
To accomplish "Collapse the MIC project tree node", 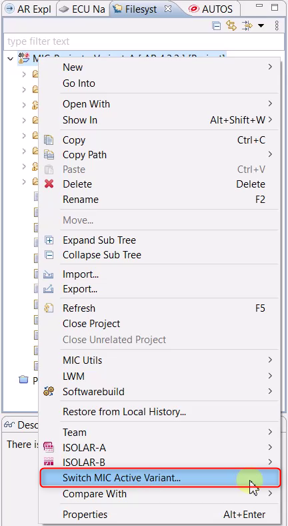I will pos(11,59).
